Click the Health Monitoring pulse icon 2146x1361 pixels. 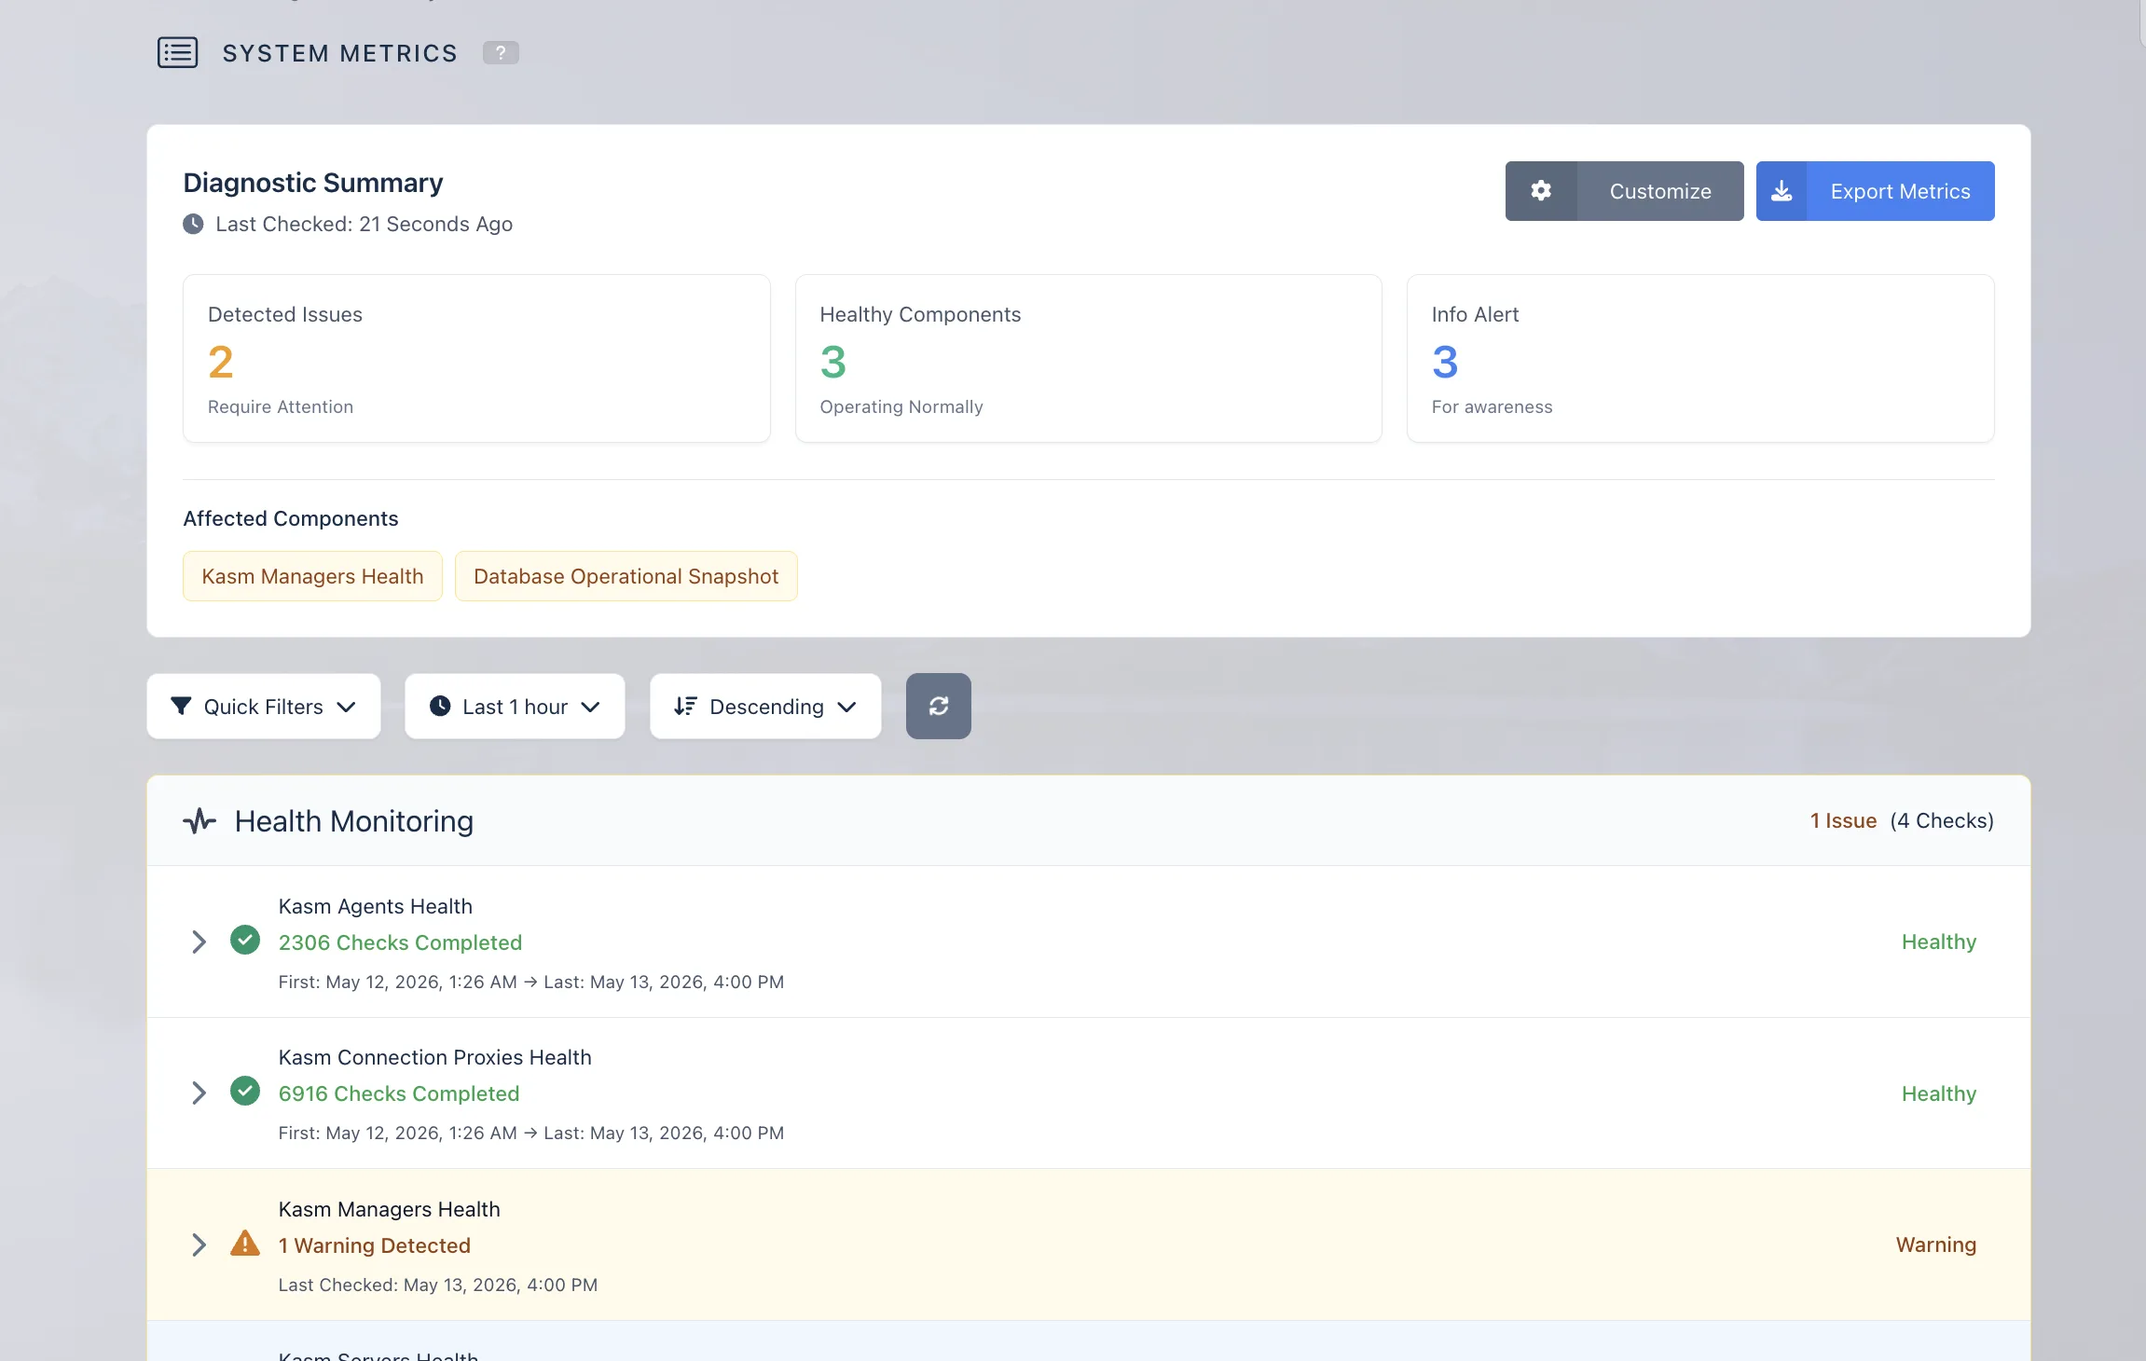coord(199,821)
